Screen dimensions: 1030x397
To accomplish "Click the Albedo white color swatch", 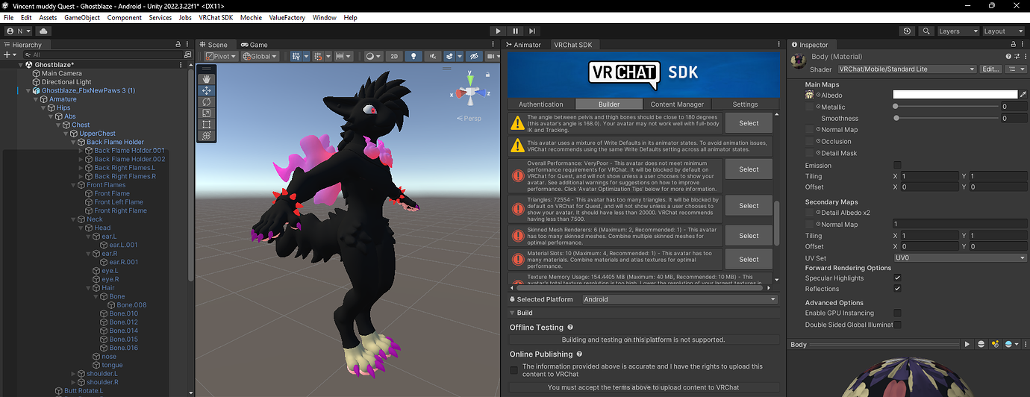I will tap(955, 95).
